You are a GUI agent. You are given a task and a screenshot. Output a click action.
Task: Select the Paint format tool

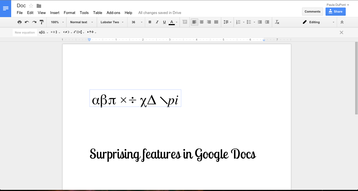coord(41,22)
